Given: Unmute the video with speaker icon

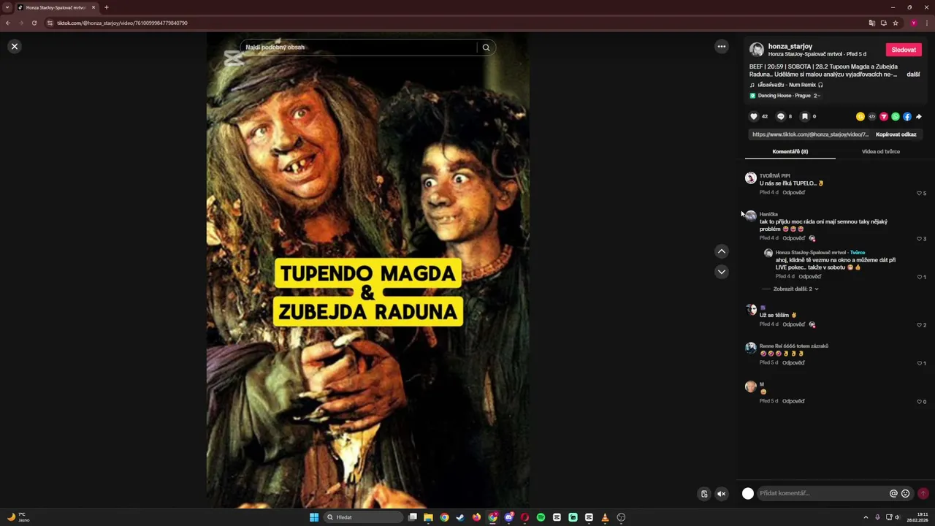Looking at the screenshot, I should [x=721, y=494].
